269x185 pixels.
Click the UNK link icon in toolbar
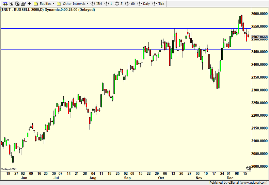pyautogui.click(x=4, y=4)
